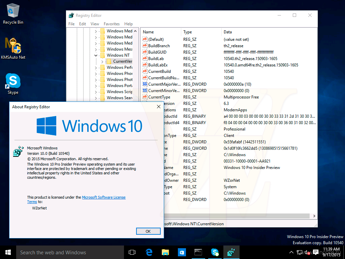Open the Help menu
Screen dimensions: 345x259
[128, 24]
